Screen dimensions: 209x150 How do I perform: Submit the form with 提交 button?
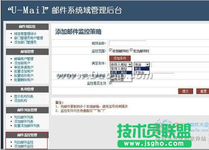click(x=186, y=91)
